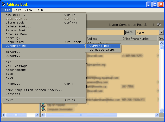Choose Export... menu item

(44, 56)
